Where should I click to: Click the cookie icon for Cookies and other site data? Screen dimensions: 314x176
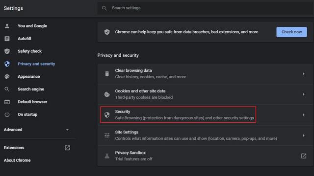[107, 94]
